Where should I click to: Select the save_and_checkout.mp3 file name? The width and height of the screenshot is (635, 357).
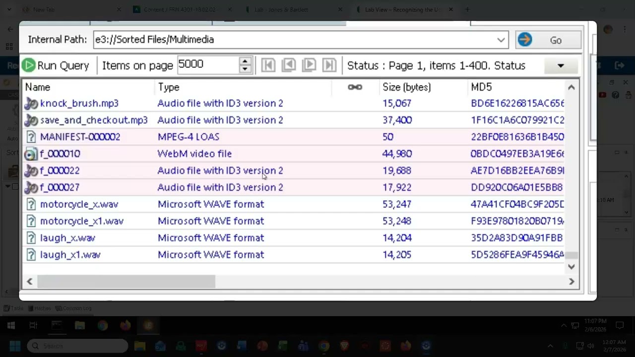pos(94,120)
